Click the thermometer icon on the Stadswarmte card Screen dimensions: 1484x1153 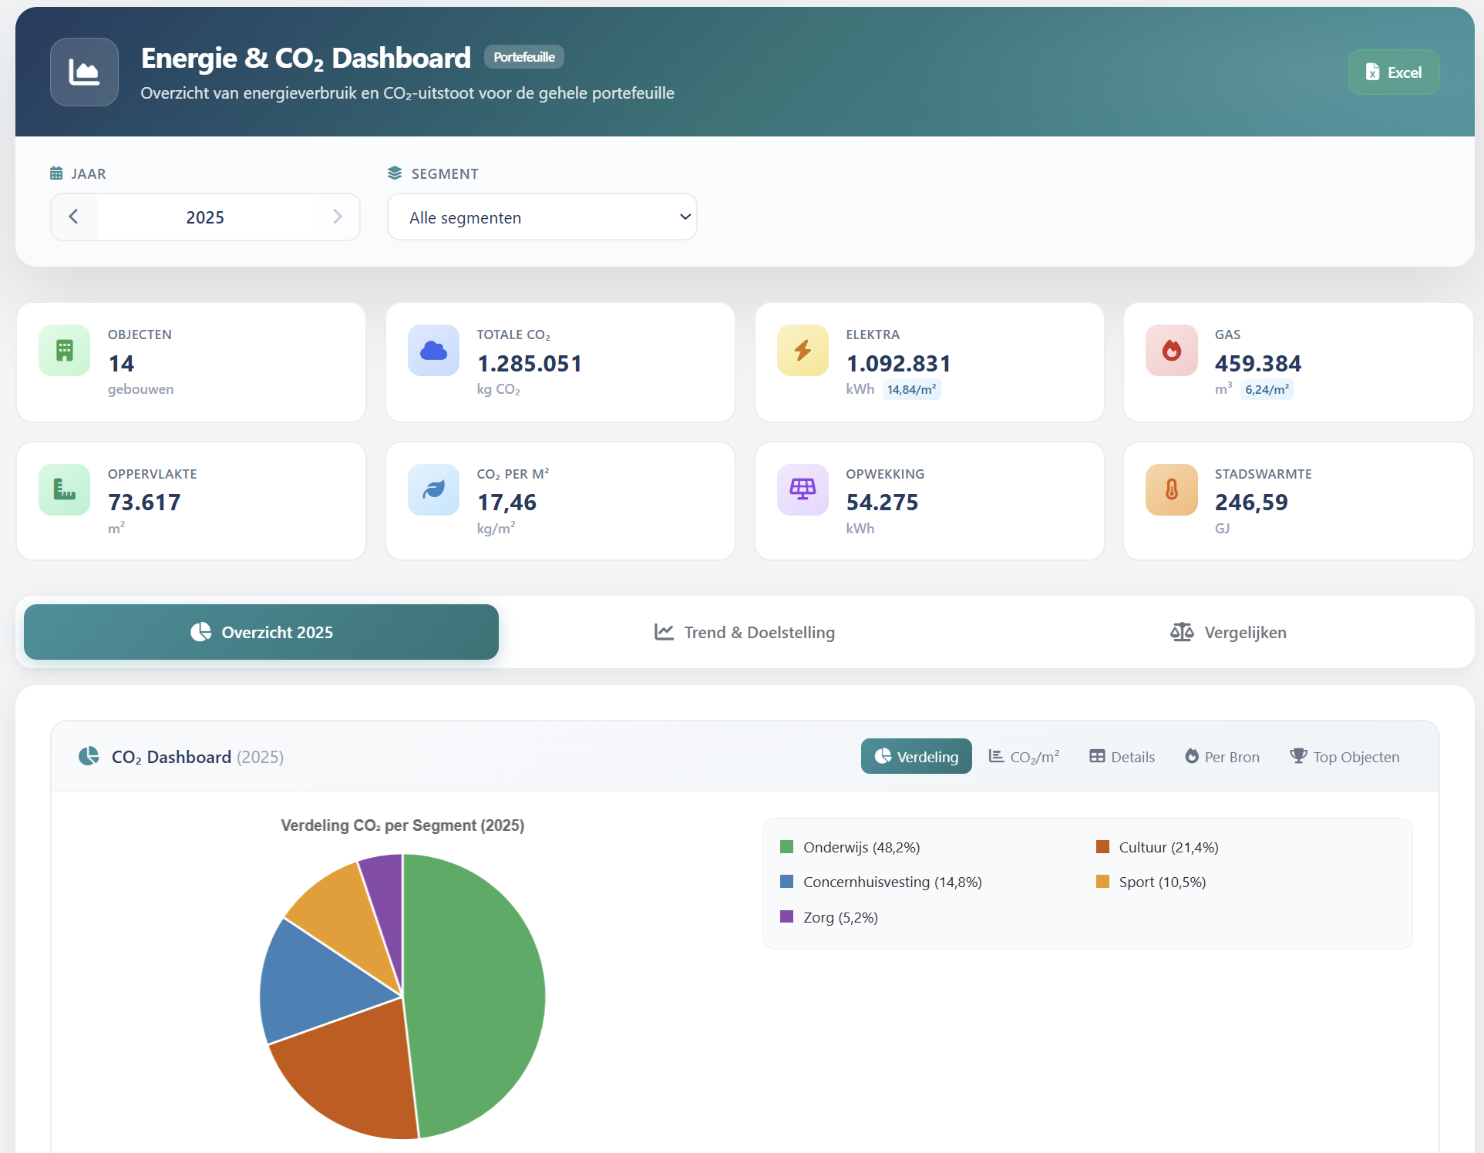tap(1171, 489)
